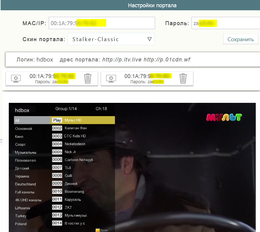Click the Сохранить button
Image resolution: width=260 pixels, height=232 pixels.
241,39
